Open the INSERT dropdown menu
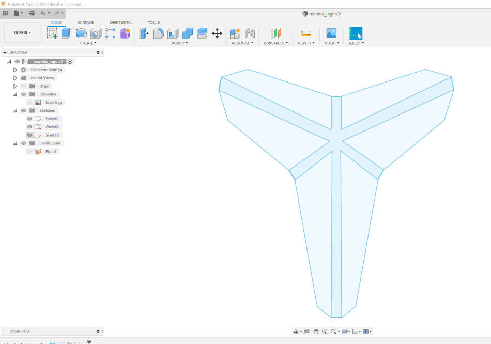The width and height of the screenshot is (491, 344). [331, 43]
